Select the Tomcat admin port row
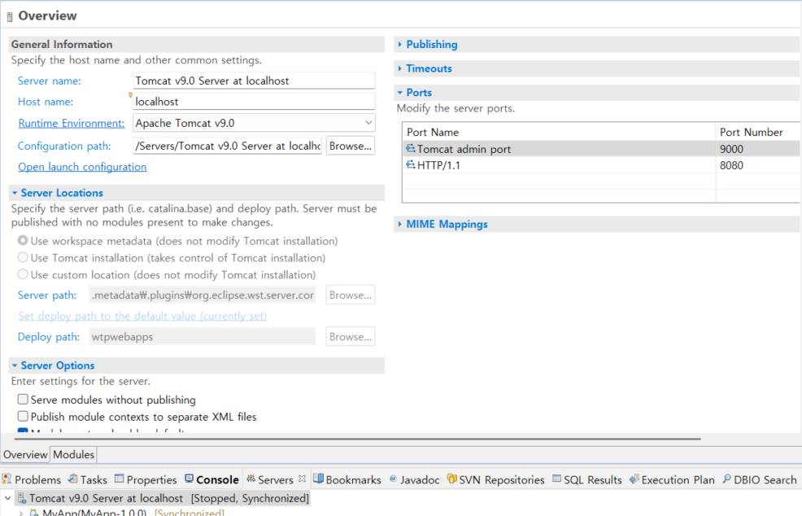This screenshot has height=516, width=802. click(601, 149)
